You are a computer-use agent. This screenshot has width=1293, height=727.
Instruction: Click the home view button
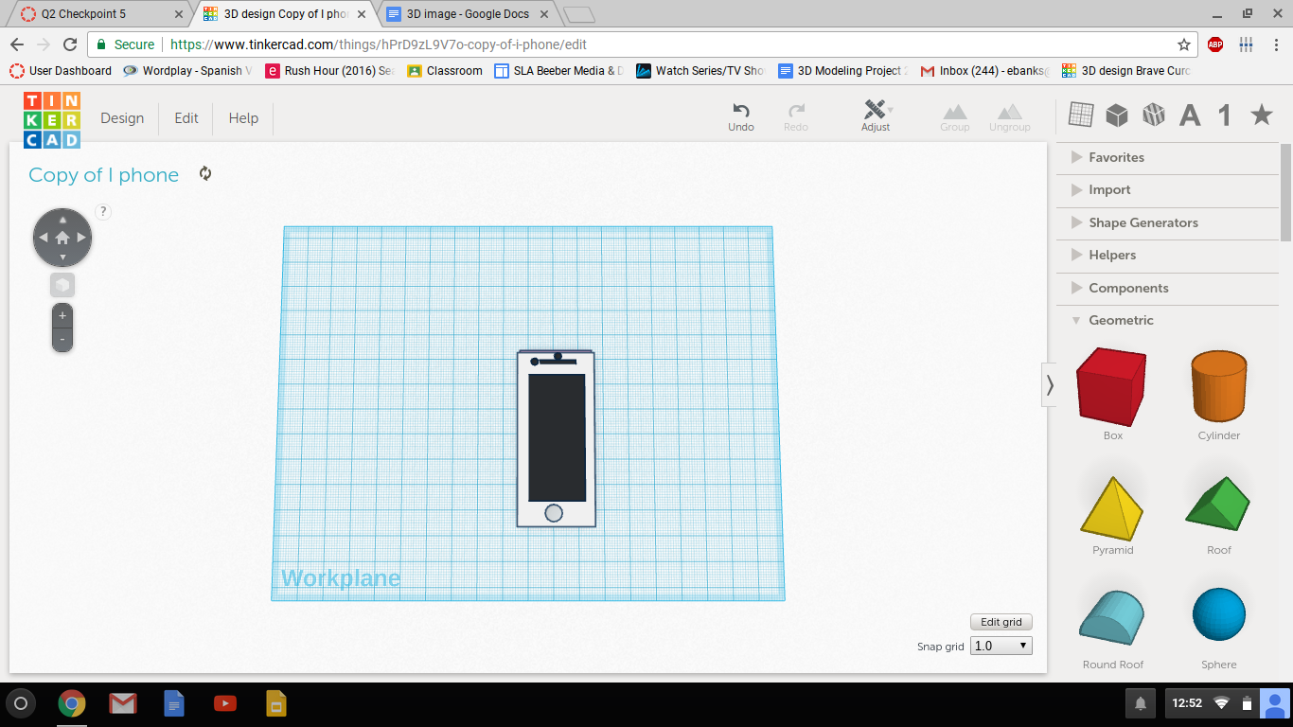[62, 238]
